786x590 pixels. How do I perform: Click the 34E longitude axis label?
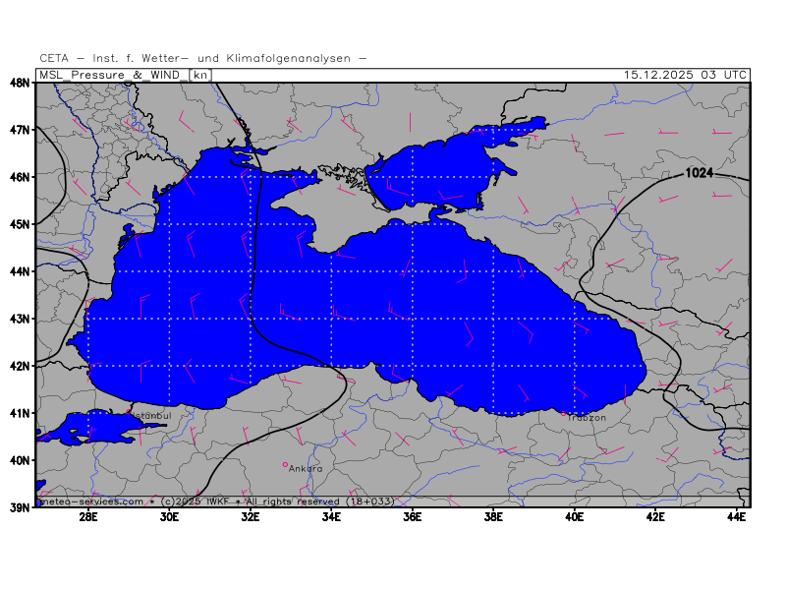pos(330,517)
